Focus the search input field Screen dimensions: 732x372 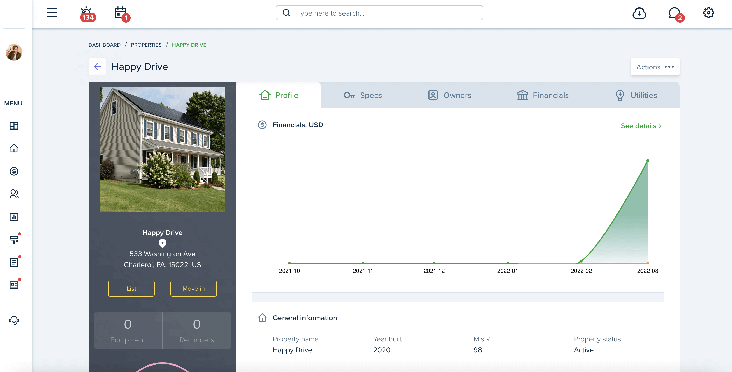click(379, 13)
